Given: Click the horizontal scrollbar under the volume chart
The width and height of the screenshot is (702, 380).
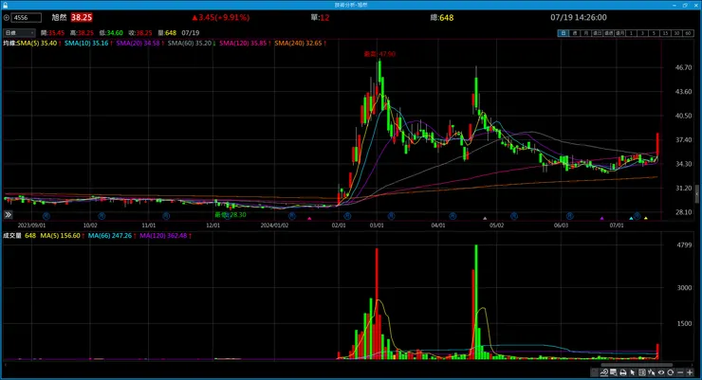Looking at the screenshot, I should click(637, 364).
